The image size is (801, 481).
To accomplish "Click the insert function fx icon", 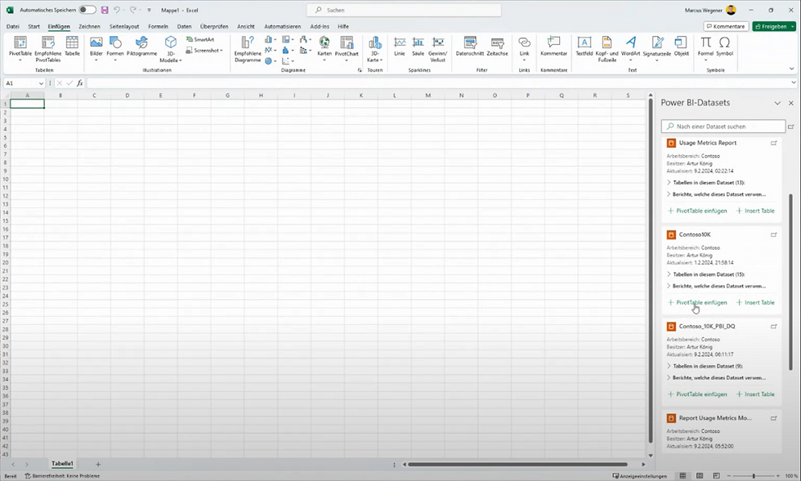I will click(x=80, y=83).
